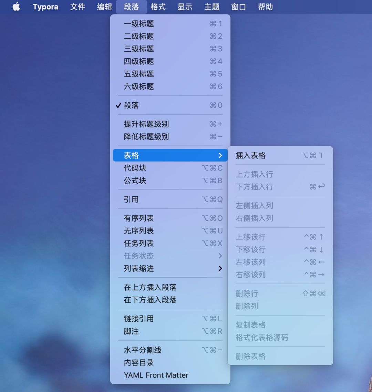Close the 段落 menu in the menu bar
Viewport: 372px width, 392px height.
pos(131,7)
